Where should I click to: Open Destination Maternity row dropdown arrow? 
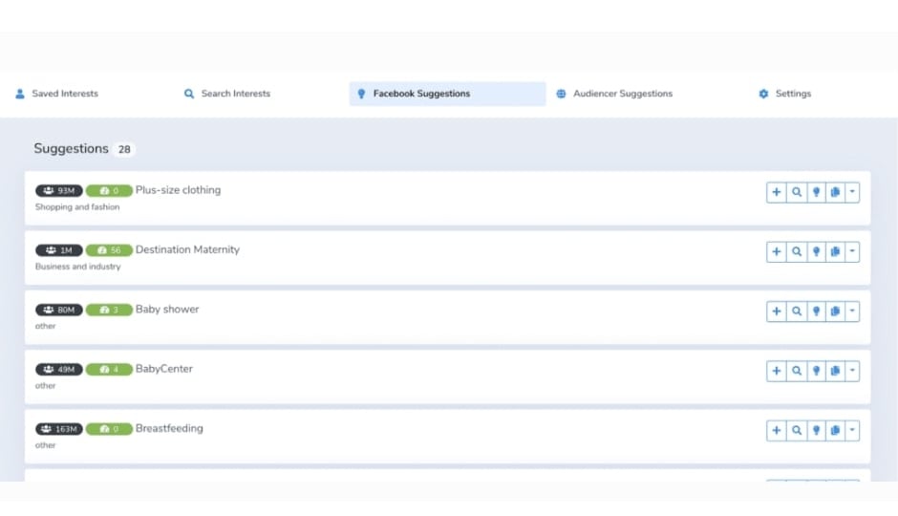[852, 252]
